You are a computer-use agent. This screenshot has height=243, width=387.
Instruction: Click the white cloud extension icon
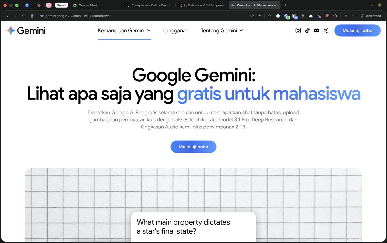click(x=311, y=16)
